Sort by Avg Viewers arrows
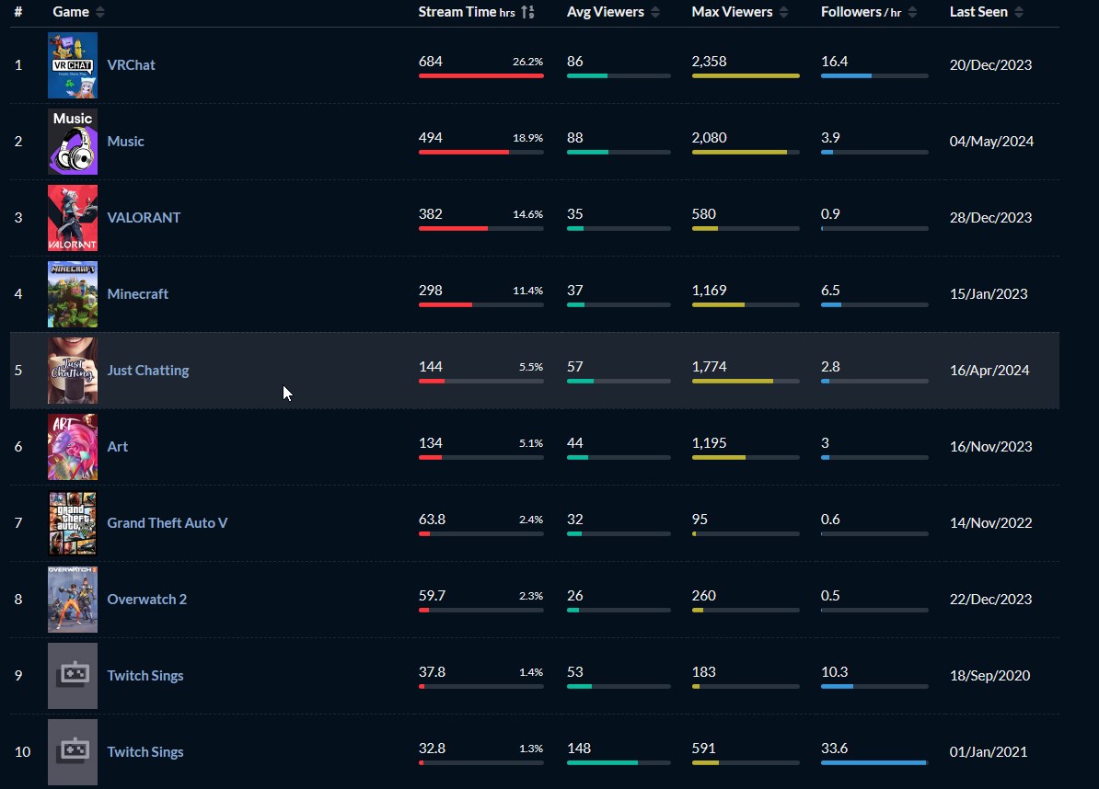This screenshot has height=789, width=1099. (655, 12)
